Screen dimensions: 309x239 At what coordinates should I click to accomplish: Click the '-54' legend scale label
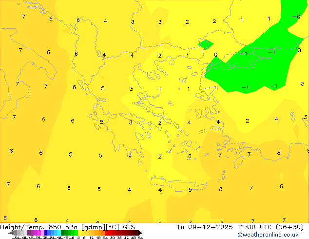pos(16,238)
